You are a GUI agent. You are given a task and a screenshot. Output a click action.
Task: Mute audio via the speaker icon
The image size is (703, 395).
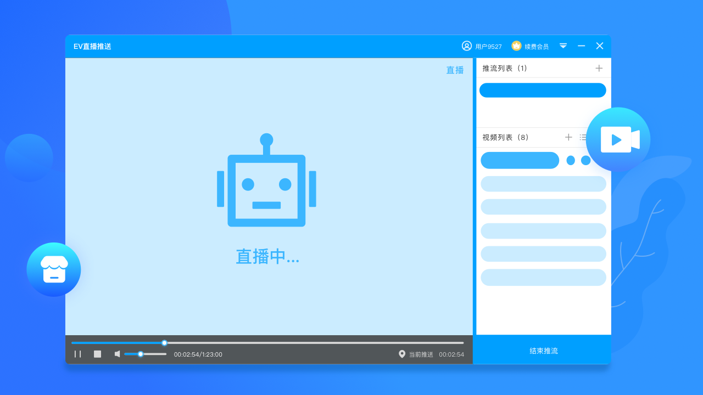point(117,354)
